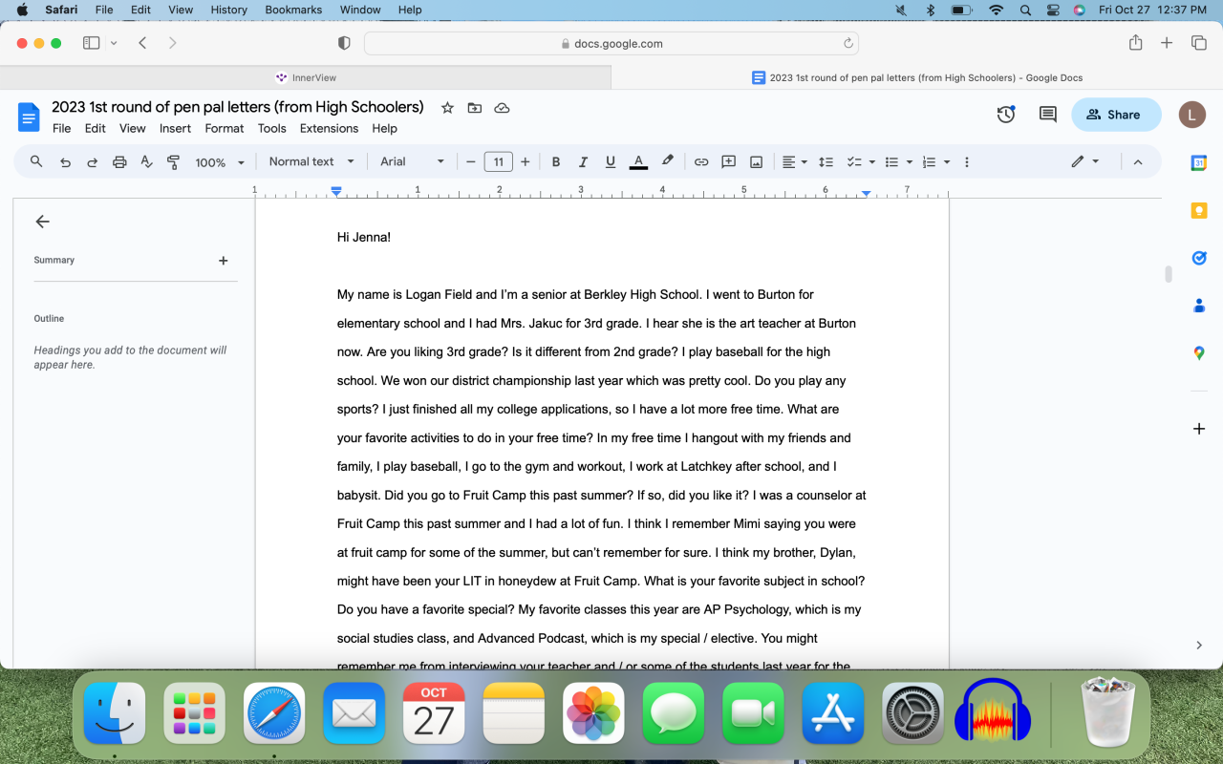1223x764 pixels.
Task: Add a comment from the toolbar
Action: point(728,162)
